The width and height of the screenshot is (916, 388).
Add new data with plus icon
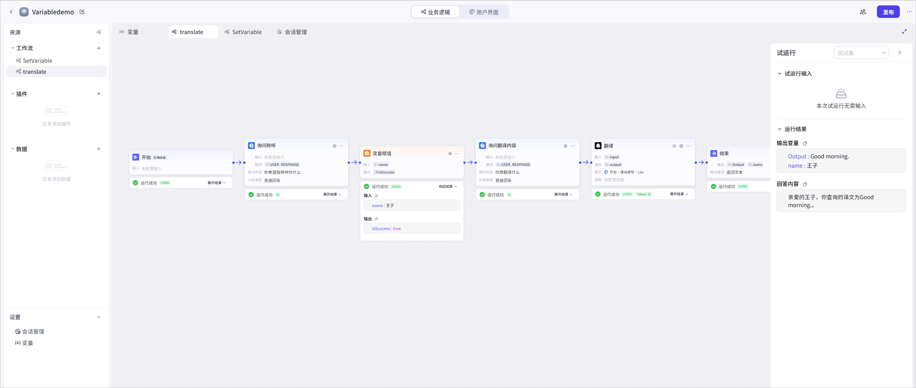tap(99, 149)
